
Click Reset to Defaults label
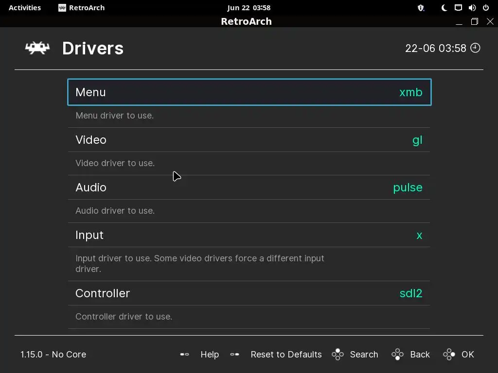(x=286, y=354)
